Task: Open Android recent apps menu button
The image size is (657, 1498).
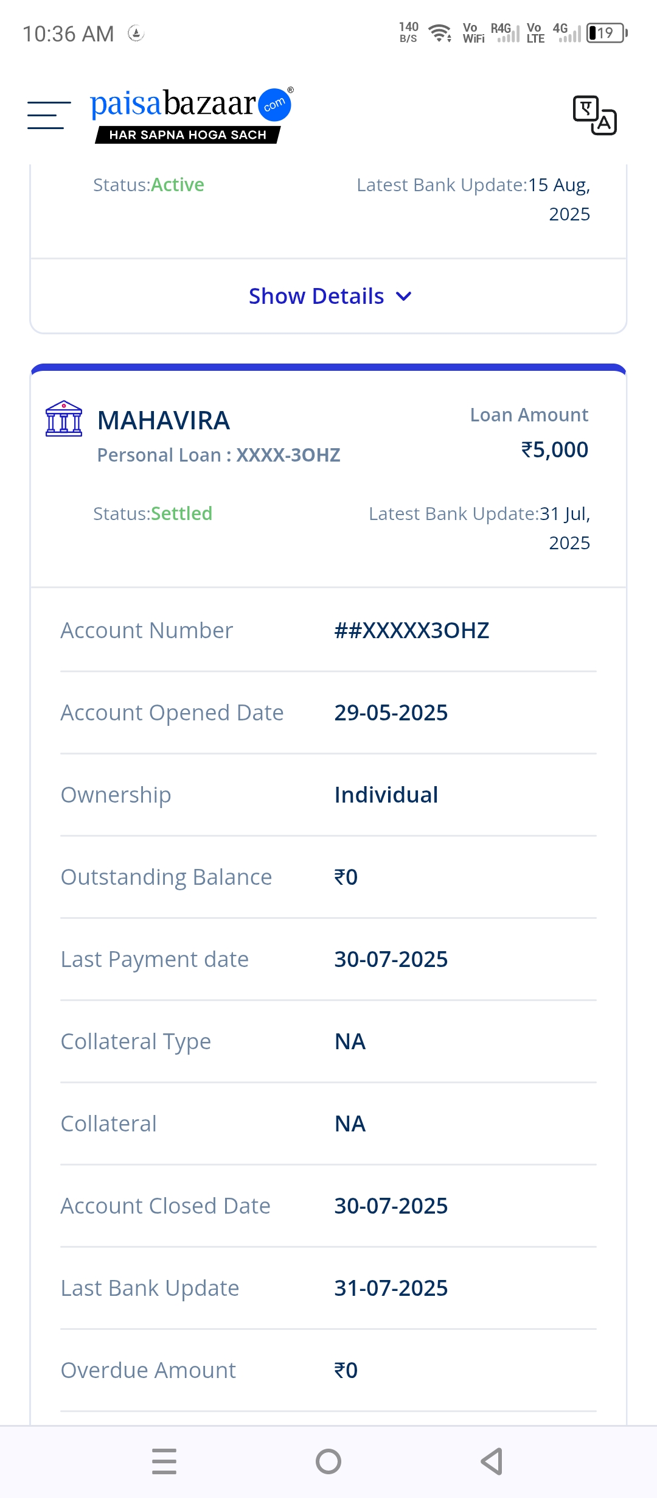Action: pyautogui.click(x=164, y=1461)
